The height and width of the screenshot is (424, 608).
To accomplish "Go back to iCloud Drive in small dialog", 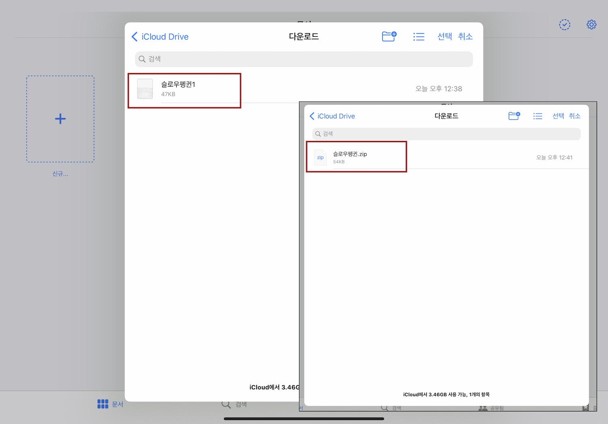I will [332, 116].
